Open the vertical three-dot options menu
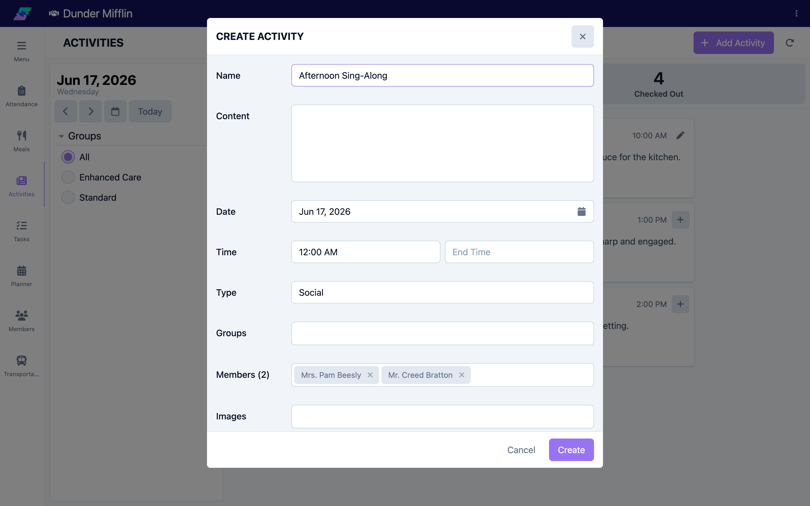Image resolution: width=810 pixels, height=506 pixels. (796, 13)
